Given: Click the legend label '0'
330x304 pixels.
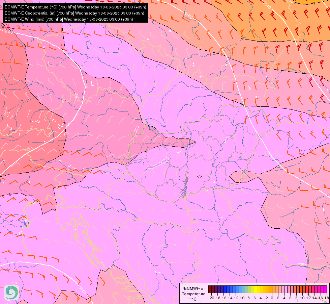Looking at the screenshot, I should [272, 298].
